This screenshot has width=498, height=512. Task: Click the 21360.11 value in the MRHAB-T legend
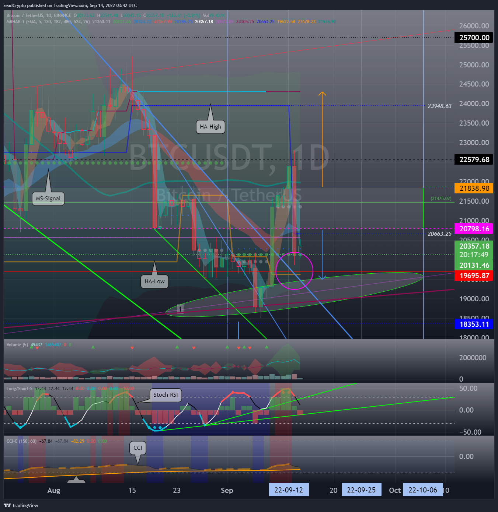pyautogui.click(x=101, y=22)
